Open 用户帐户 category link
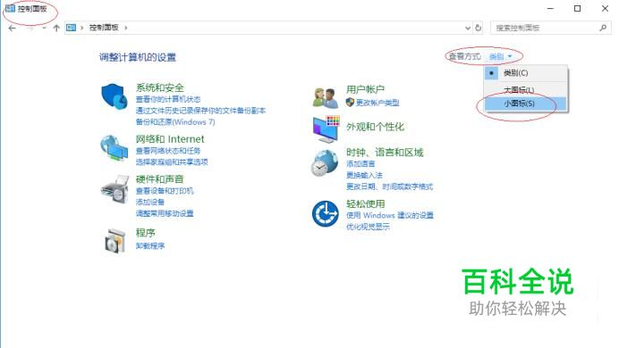This screenshot has height=348, width=619. [x=366, y=89]
